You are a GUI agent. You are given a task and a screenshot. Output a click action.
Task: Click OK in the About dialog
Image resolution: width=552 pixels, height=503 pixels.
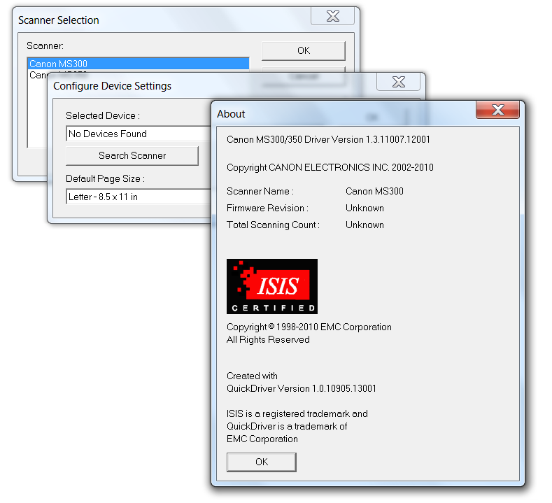click(261, 462)
